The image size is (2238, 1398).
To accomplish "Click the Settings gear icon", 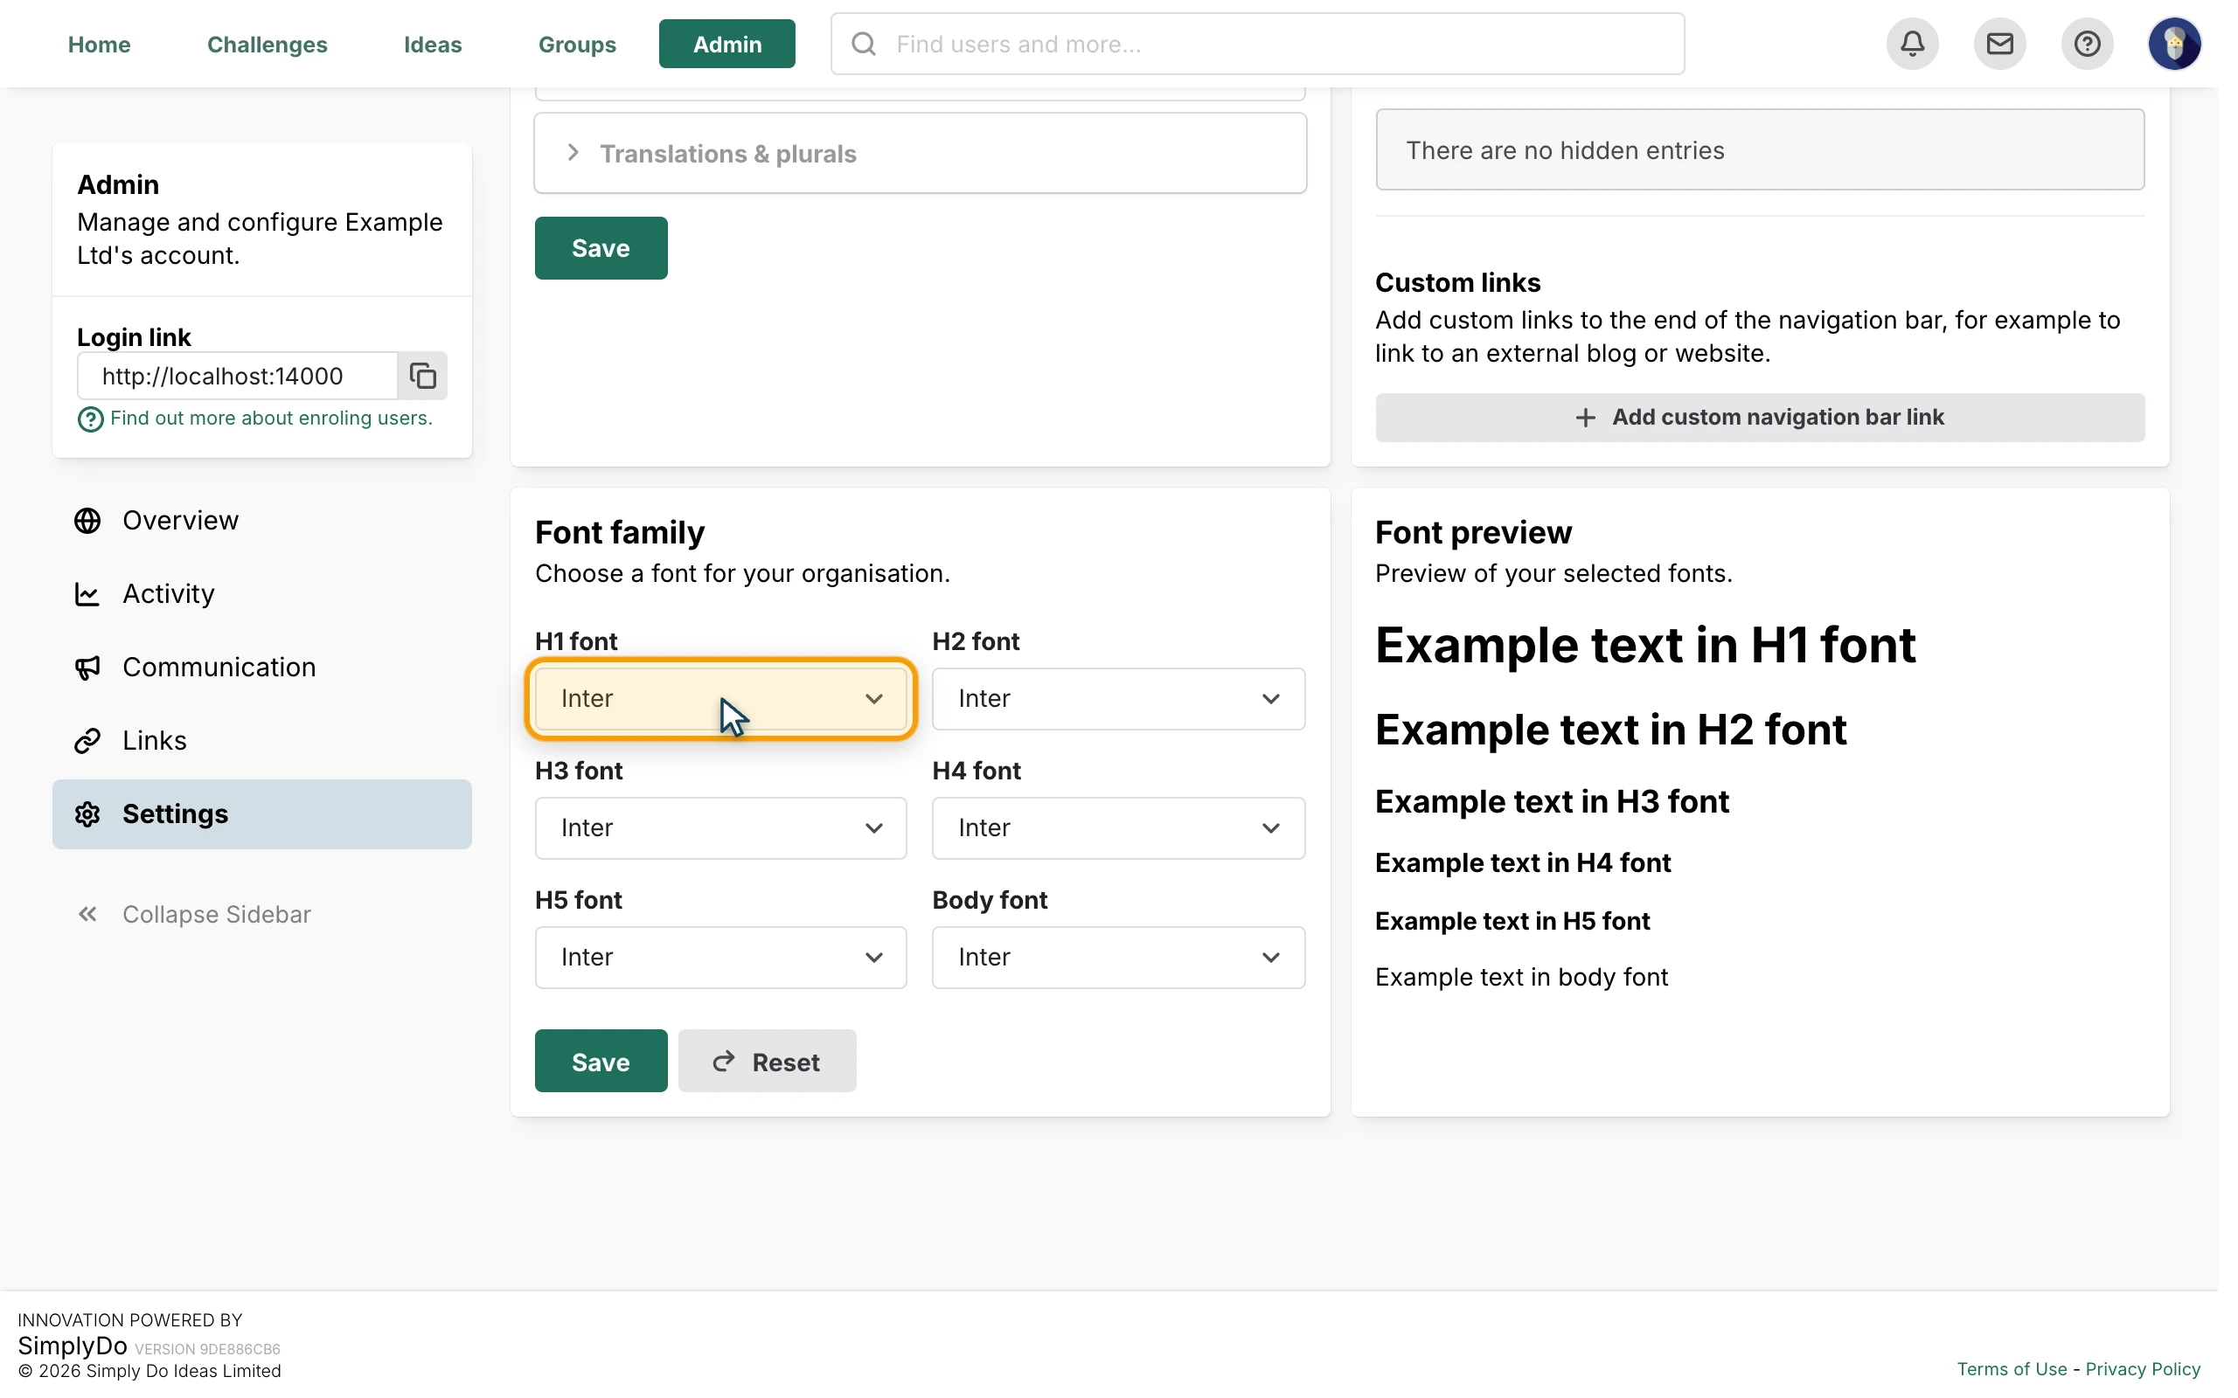I will [x=87, y=813].
